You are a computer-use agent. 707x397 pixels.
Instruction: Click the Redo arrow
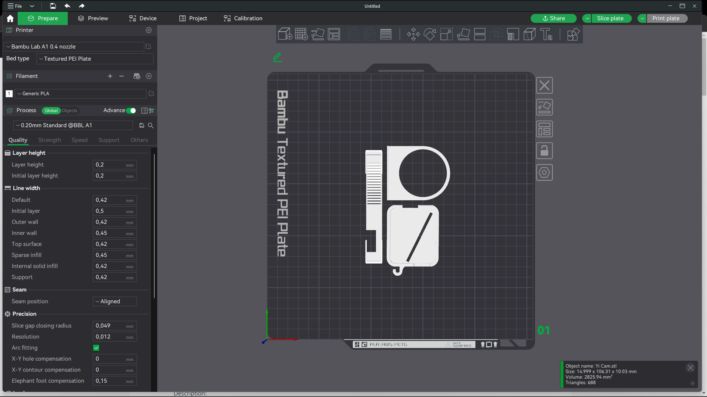(82, 6)
